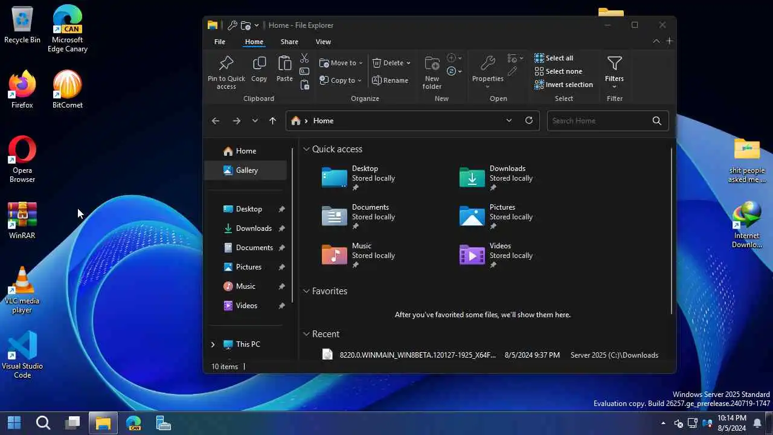Image resolution: width=773 pixels, height=435 pixels.
Task: Click the Refresh button beside address bar
Action: pos(529,120)
